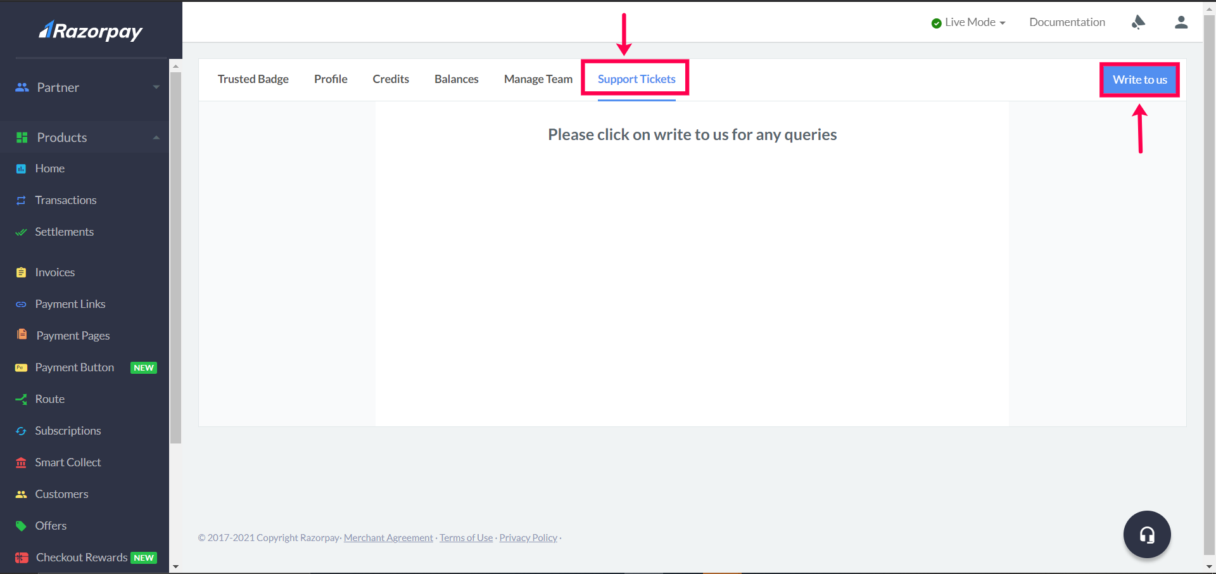Open the Privacy Policy link
The image size is (1216, 574).
528,538
